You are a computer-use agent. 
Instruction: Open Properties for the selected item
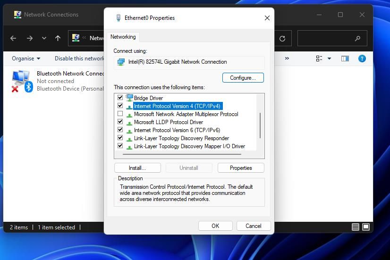[241, 168]
